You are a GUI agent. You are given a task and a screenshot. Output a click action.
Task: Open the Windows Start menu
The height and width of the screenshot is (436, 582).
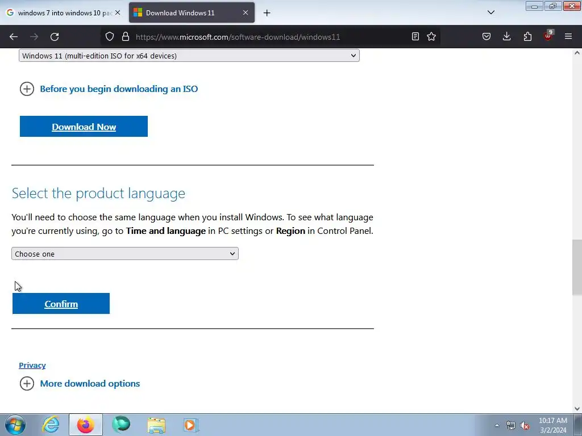pyautogui.click(x=15, y=425)
